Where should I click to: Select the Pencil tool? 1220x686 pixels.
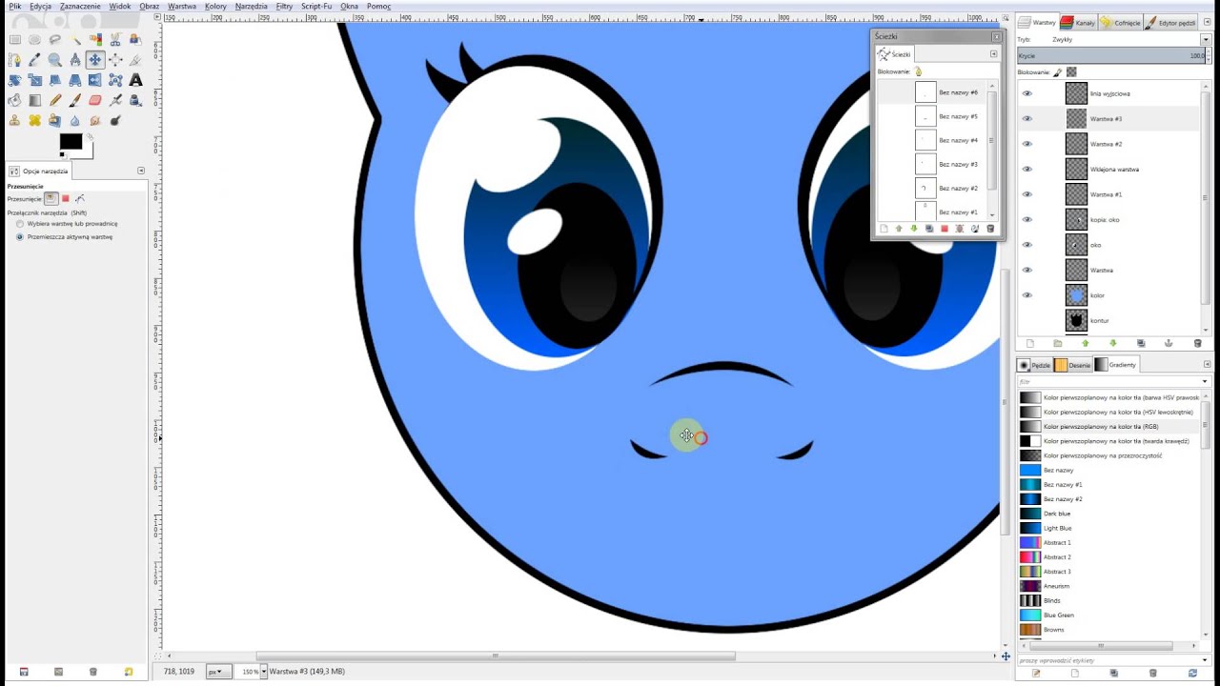point(55,100)
